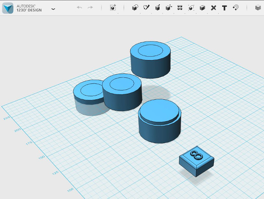This screenshot has height=199, width=264.
Task: Undo the last action
Action: [79, 8]
